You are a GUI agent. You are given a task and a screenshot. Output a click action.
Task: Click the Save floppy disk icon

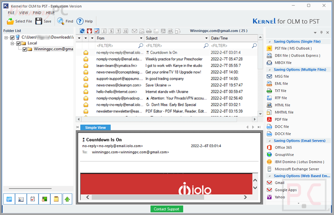(39, 21)
